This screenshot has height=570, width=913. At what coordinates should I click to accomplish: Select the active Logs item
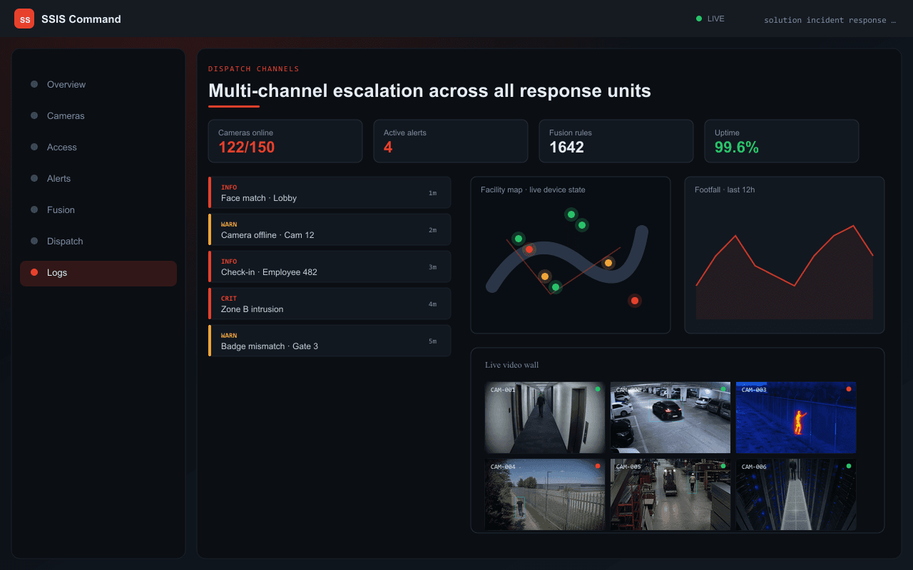pyautogui.click(x=98, y=273)
